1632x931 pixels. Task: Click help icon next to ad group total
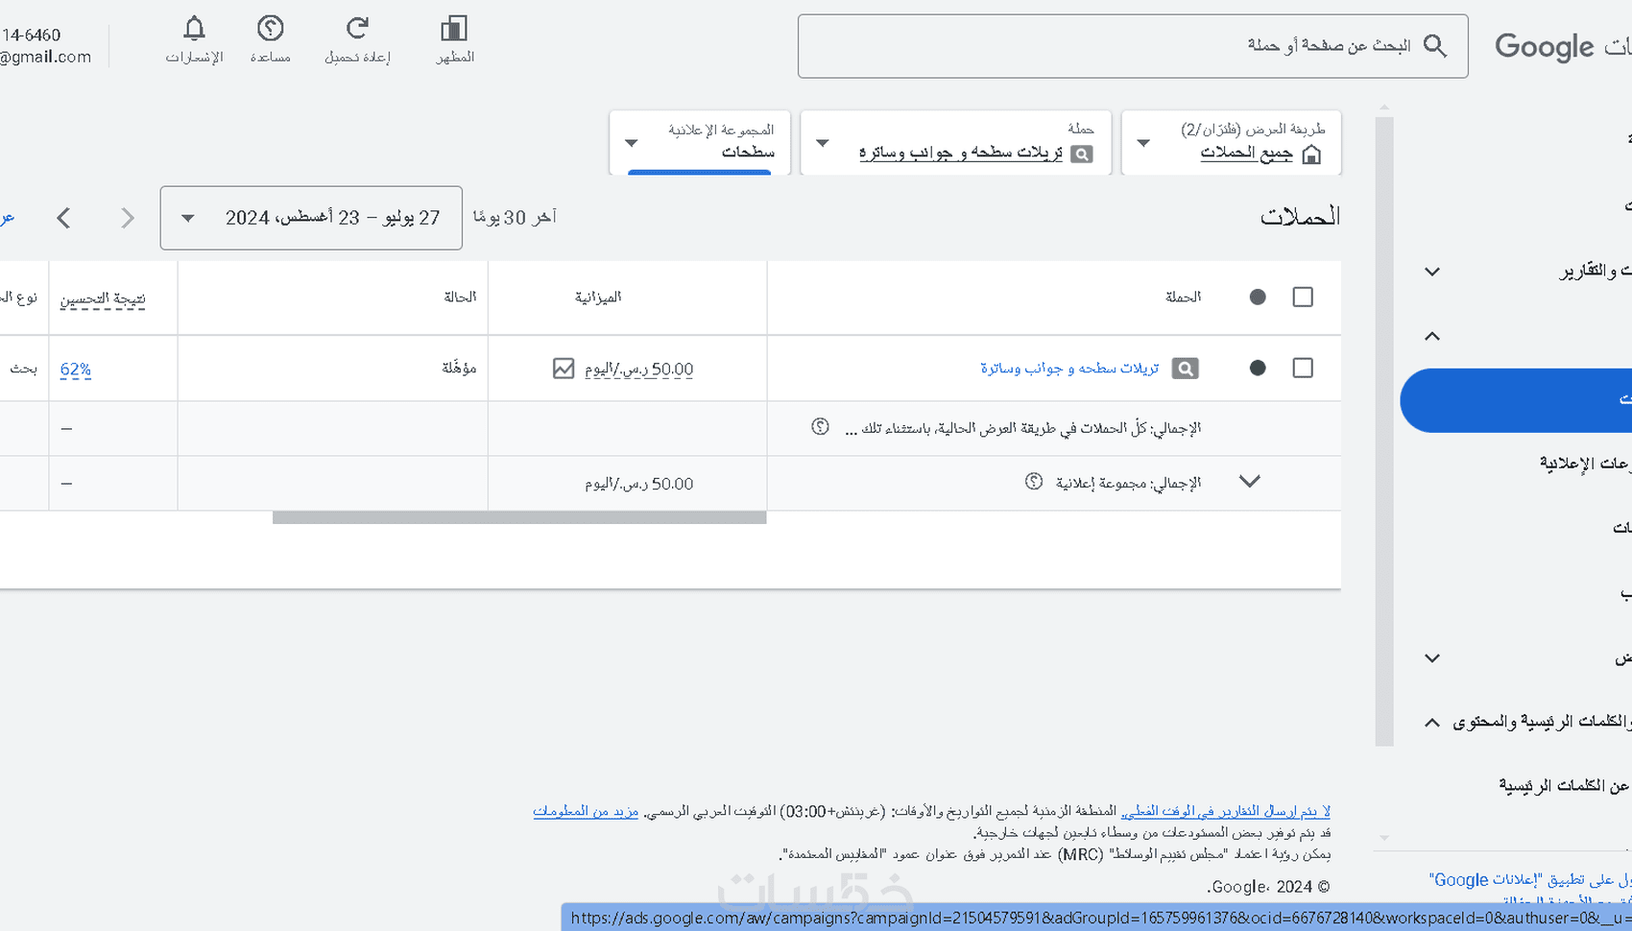coord(1033,482)
